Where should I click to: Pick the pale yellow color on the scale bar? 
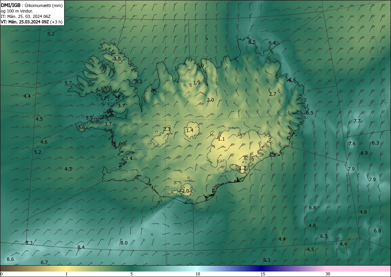pyautogui.click(x=65, y=268)
